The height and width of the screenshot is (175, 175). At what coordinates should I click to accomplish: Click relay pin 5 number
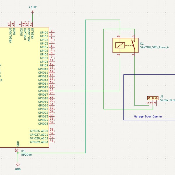pyautogui.click(x=118, y=36)
